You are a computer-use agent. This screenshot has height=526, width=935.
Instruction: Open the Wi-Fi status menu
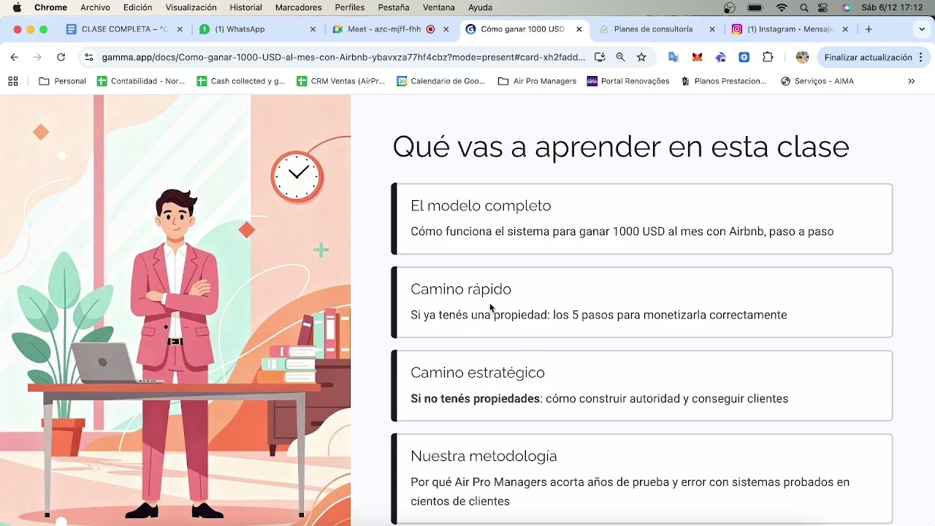pyautogui.click(x=782, y=7)
